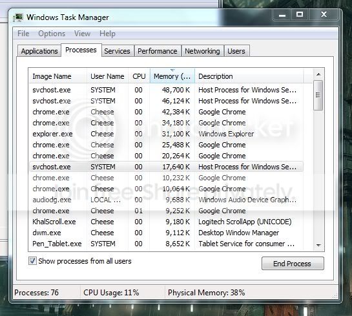Open the File menu
Screen dimensions: 352x316
click(23, 34)
